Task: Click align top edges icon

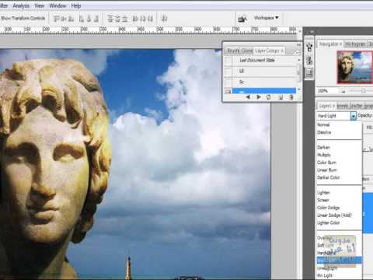Action: (57, 19)
